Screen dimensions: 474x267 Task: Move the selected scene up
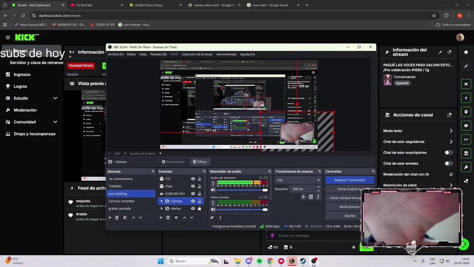coord(133,218)
